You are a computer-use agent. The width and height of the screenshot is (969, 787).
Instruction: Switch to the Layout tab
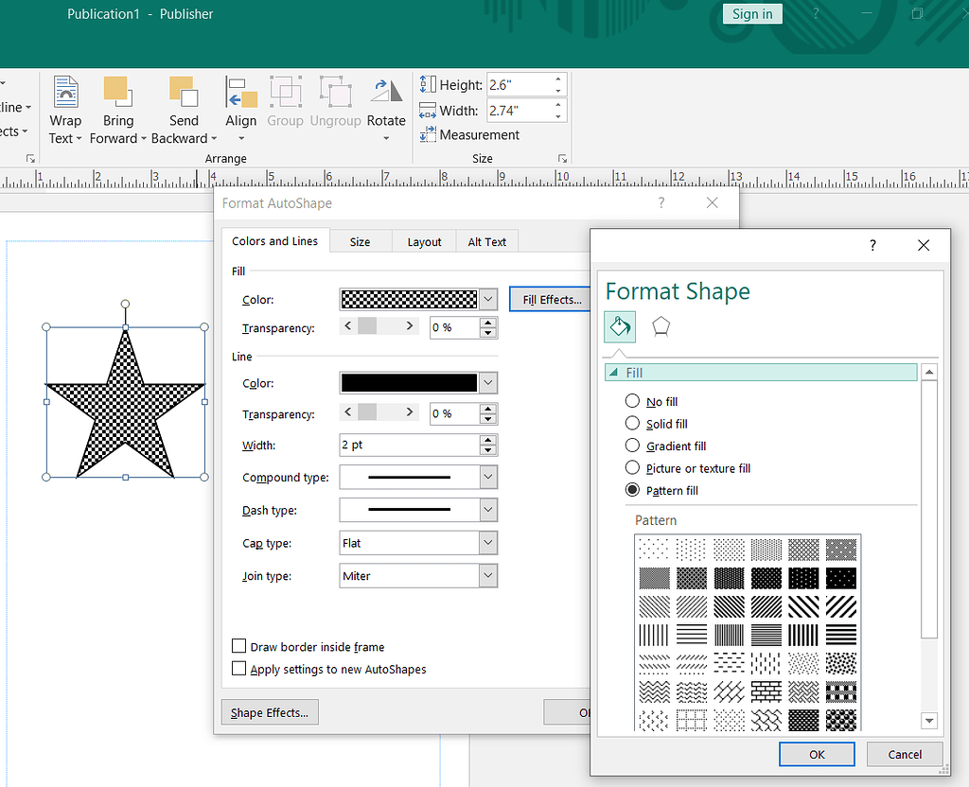pos(424,241)
